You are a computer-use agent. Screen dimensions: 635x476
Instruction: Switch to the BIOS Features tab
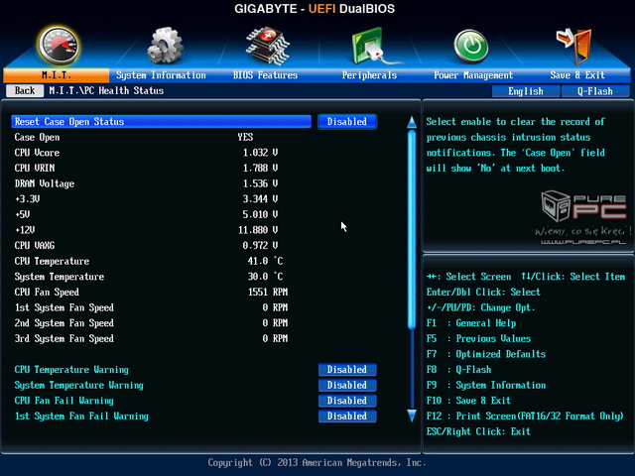(x=265, y=75)
